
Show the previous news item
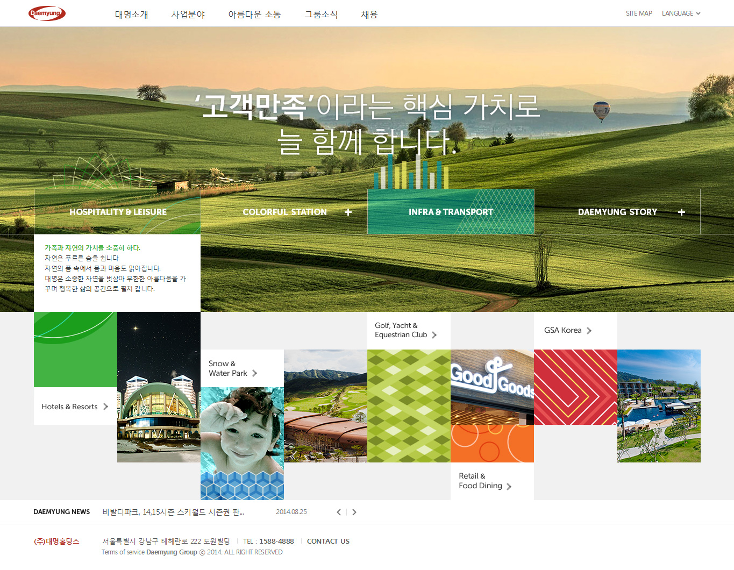[339, 512]
